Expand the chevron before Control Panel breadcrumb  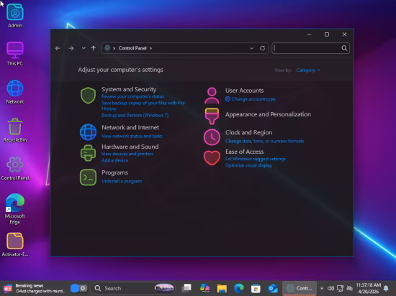[114, 48]
